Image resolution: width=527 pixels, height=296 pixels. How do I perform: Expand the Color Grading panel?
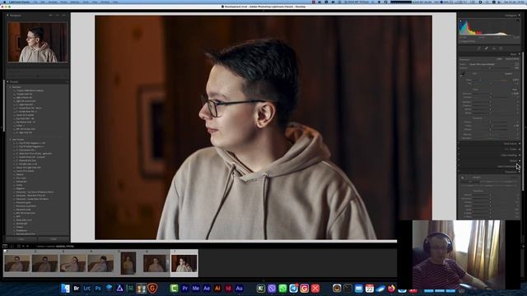pos(520,155)
